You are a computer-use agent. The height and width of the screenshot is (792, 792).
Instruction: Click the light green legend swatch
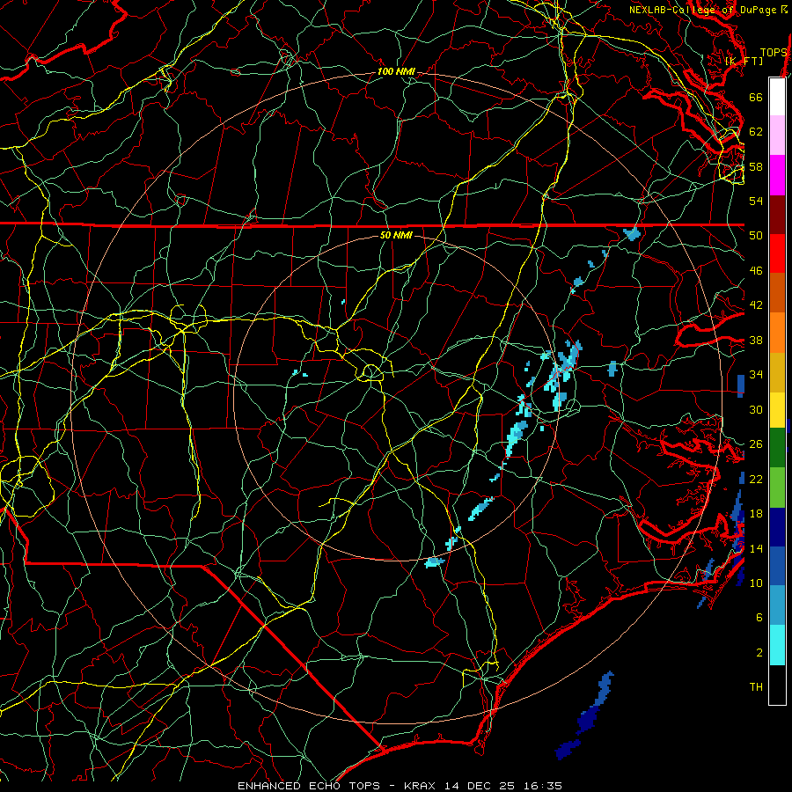[x=777, y=488]
